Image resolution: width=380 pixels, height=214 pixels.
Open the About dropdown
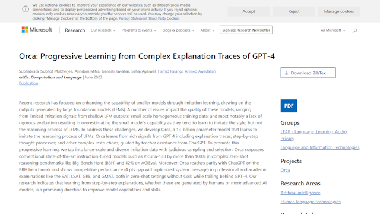point(207,30)
